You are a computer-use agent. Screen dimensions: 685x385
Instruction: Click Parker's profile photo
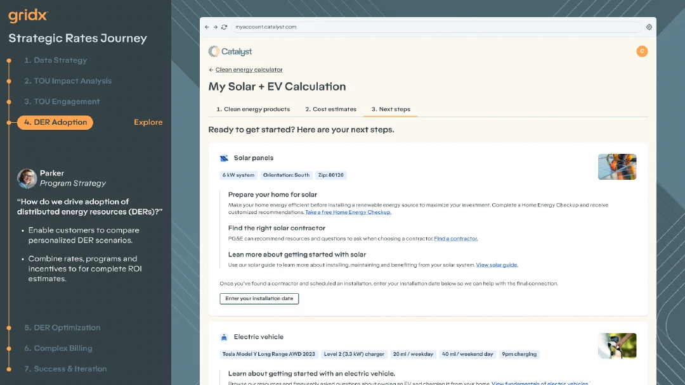pyautogui.click(x=27, y=179)
